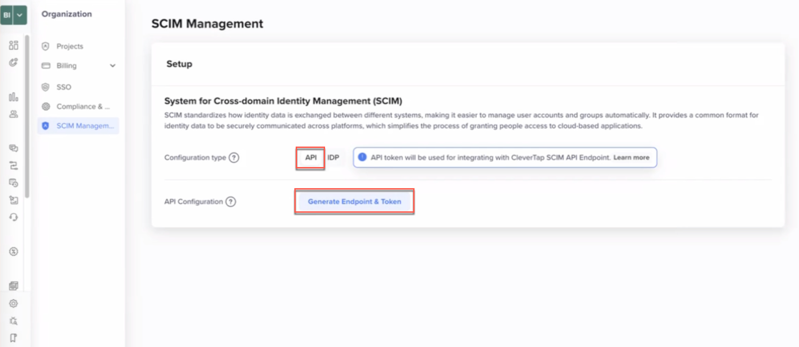Image resolution: width=799 pixels, height=347 pixels.
Task: Click the bookmark icon at sidebar bottom
Action: point(14,337)
